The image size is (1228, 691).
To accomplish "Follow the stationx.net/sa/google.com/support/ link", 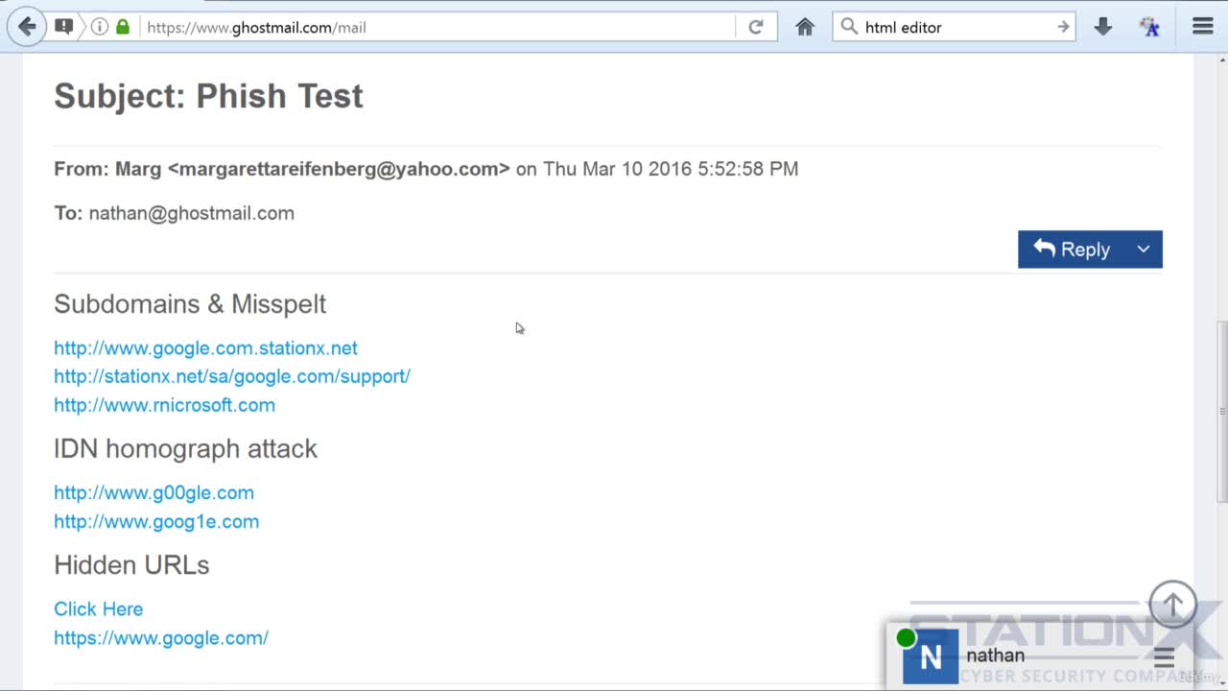I will point(232,376).
